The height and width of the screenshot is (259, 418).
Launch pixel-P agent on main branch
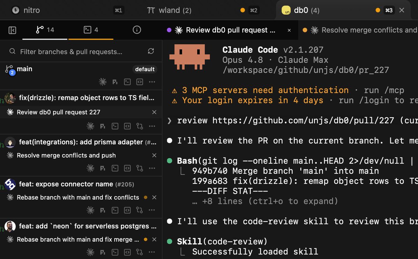(115, 82)
